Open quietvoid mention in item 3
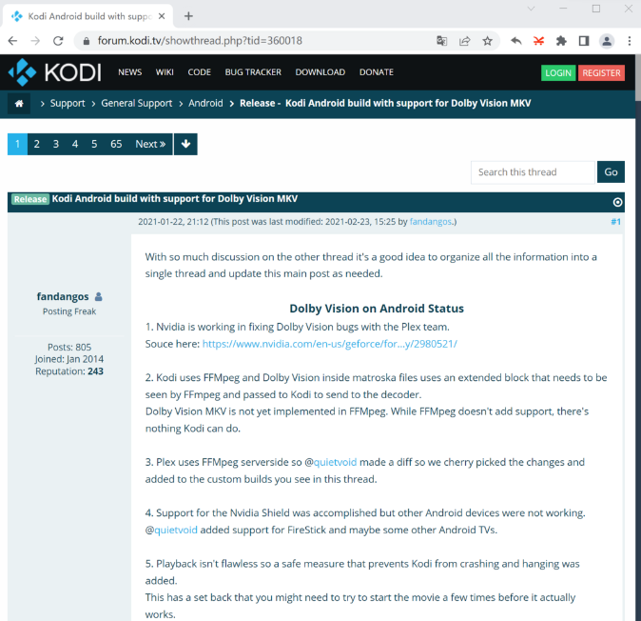 tap(335, 462)
